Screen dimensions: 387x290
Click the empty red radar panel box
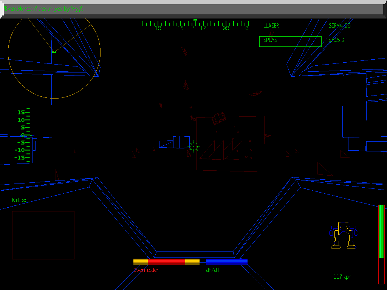(43, 234)
